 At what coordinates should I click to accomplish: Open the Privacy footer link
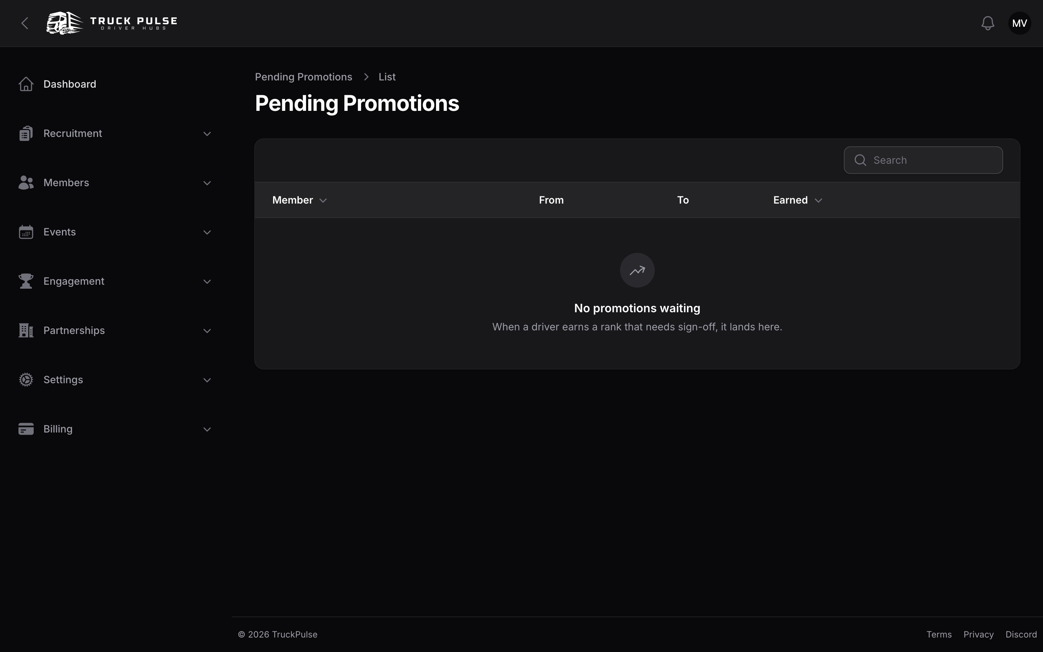[x=978, y=634]
